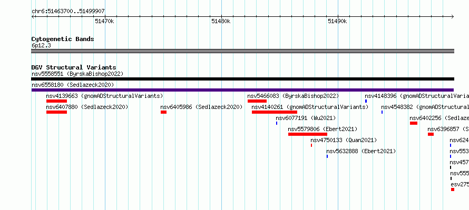469x210 pixels.
Task: Click long red bar under nsv4140261
Action: coord(275,112)
